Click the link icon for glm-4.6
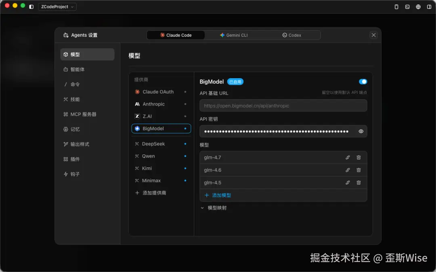 coord(348,170)
